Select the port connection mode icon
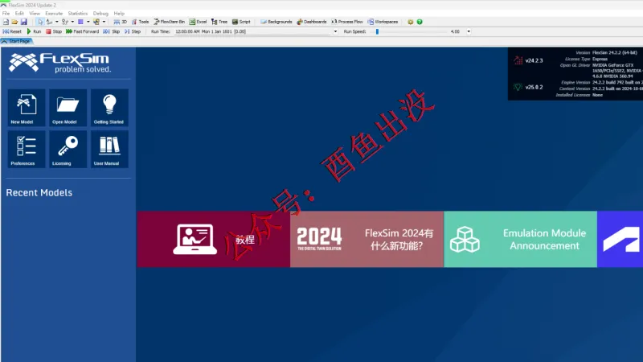Viewport: 643px width, 362px height. pyautogui.click(x=65, y=22)
